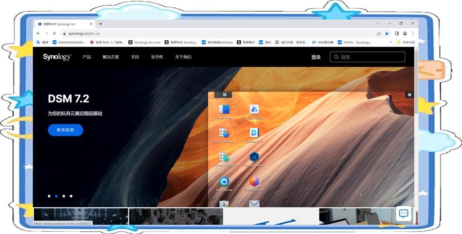Open the 关于我们 menu
Viewport: 462px width, 234px height.
point(183,57)
